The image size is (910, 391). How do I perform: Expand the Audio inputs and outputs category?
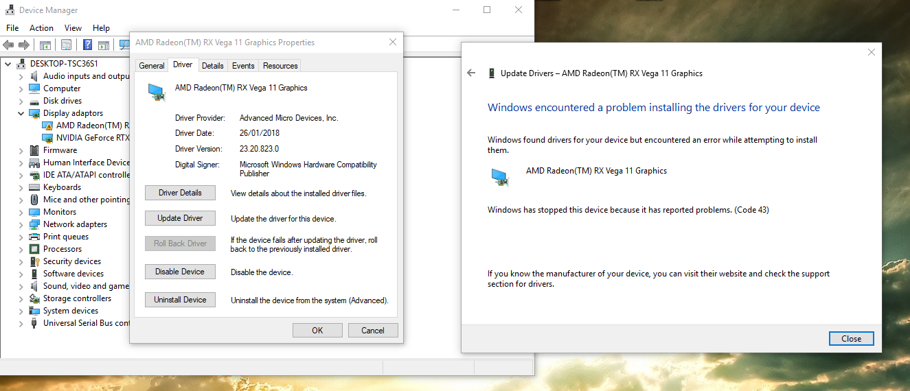(x=21, y=76)
